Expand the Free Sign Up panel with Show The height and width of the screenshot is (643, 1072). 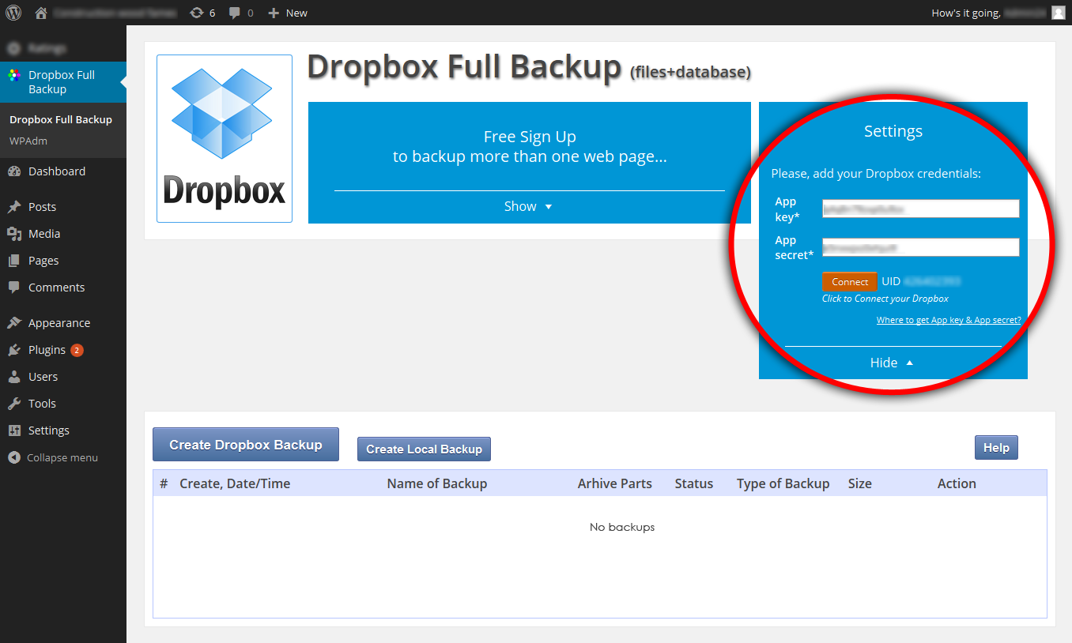528,206
